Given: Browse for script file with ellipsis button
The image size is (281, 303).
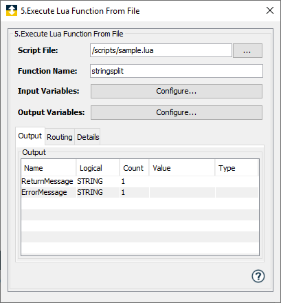Looking at the screenshot, I should pyautogui.click(x=247, y=50).
